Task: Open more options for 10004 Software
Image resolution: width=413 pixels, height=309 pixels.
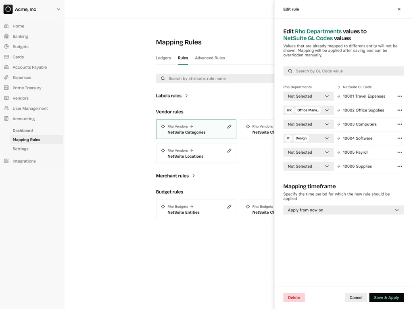Action: (x=400, y=138)
